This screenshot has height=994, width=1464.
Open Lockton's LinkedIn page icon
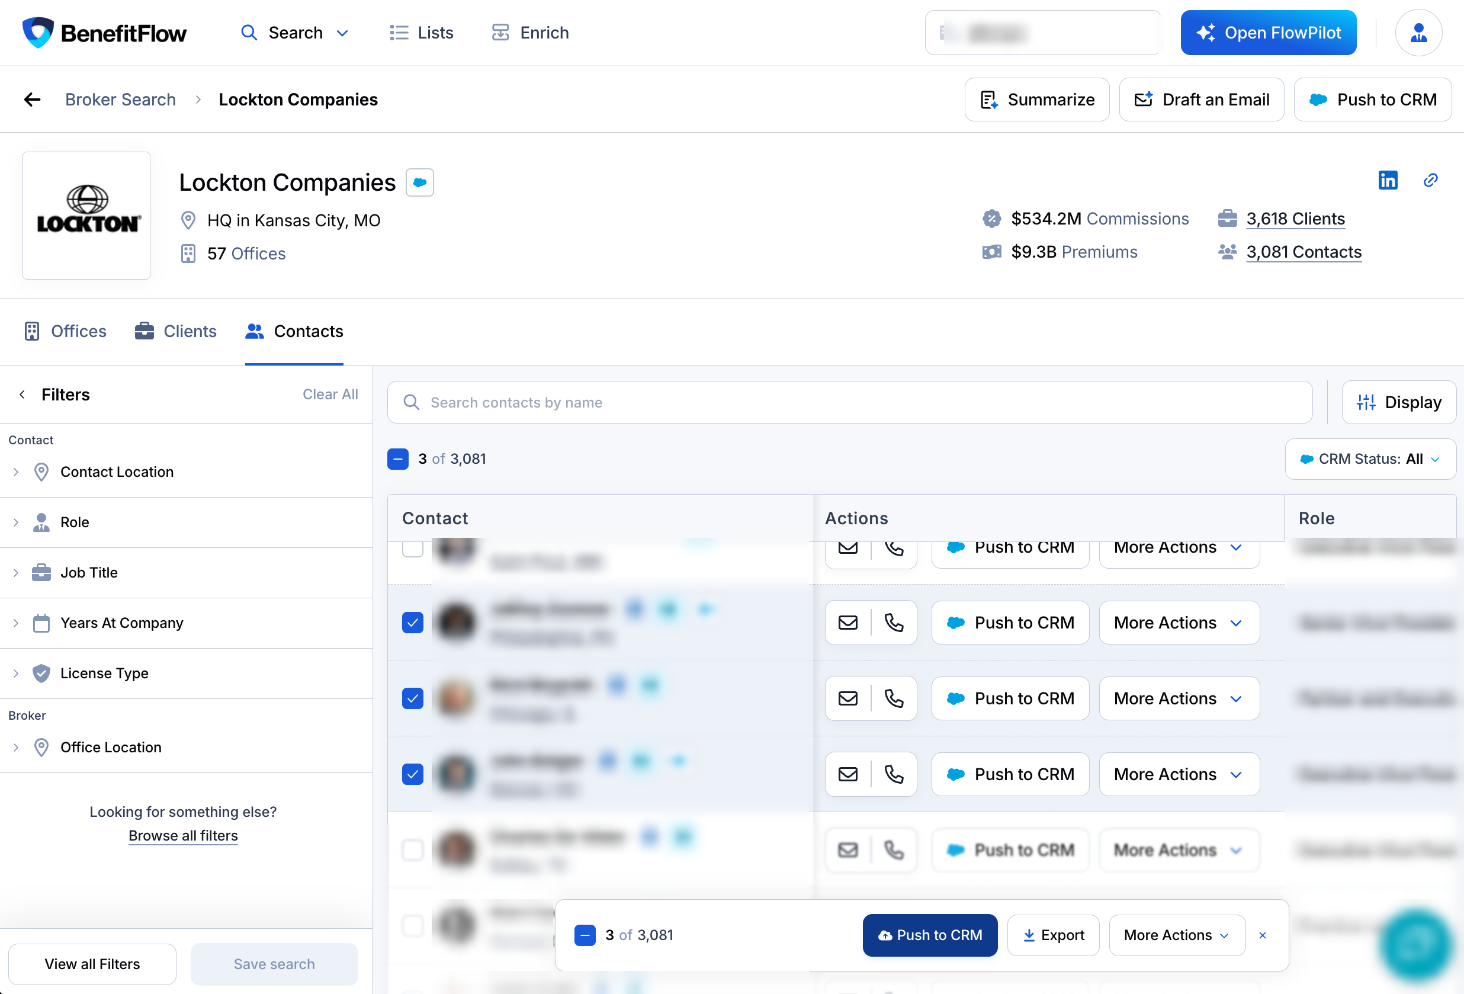coord(1388,181)
